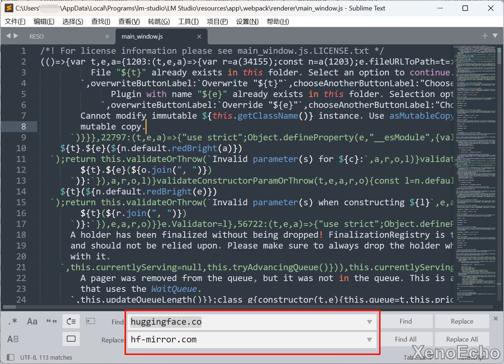This screenshot has height=364, width=504.
Task: Open the tab list dropdown arrow
Action: pos(495,36)
